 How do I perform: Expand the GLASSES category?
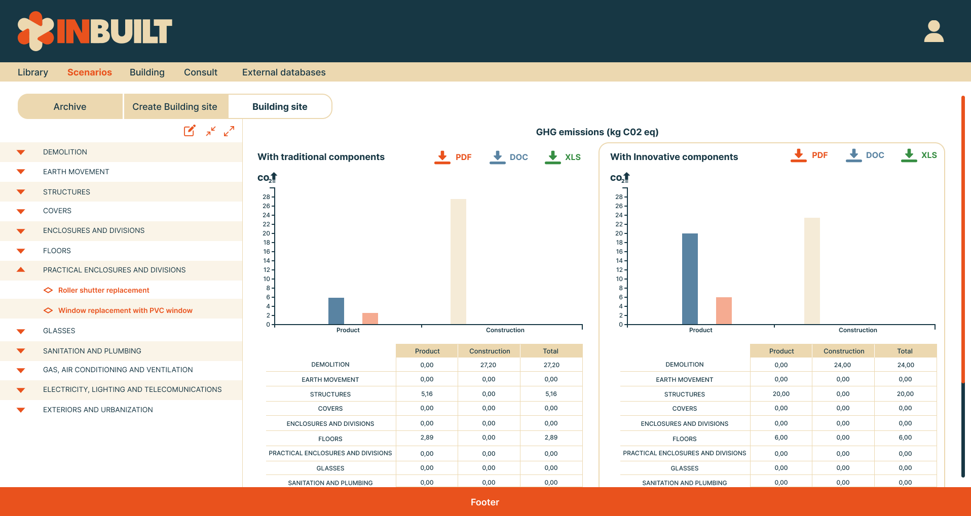21,331
